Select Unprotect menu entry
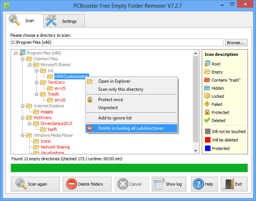The image size is (256, 201). coord(131,108)
